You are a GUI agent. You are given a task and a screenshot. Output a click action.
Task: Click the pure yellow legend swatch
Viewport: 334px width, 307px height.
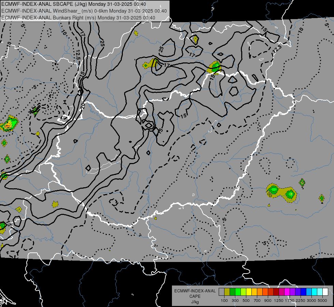249,292
